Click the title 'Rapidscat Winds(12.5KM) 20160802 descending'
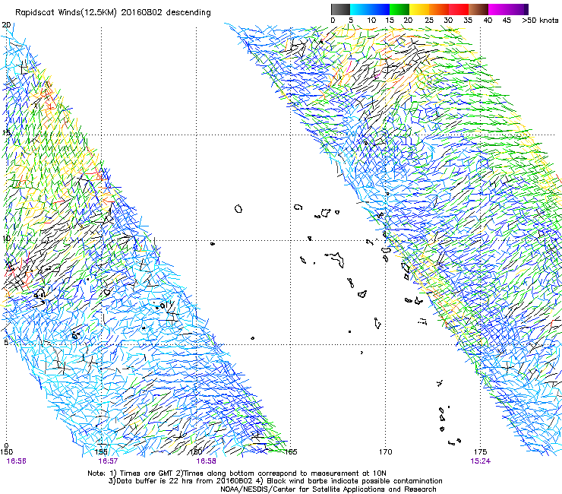 pyautogui.click(x=113, y=13)
